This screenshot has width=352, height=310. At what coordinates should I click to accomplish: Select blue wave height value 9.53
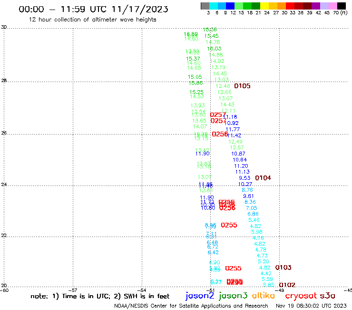[x=244, y=178]
